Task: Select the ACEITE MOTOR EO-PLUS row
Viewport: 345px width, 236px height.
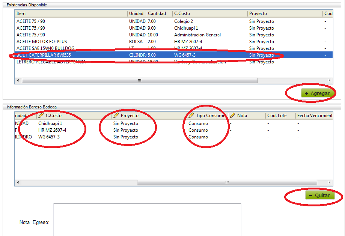Action: tap(173, 42)
